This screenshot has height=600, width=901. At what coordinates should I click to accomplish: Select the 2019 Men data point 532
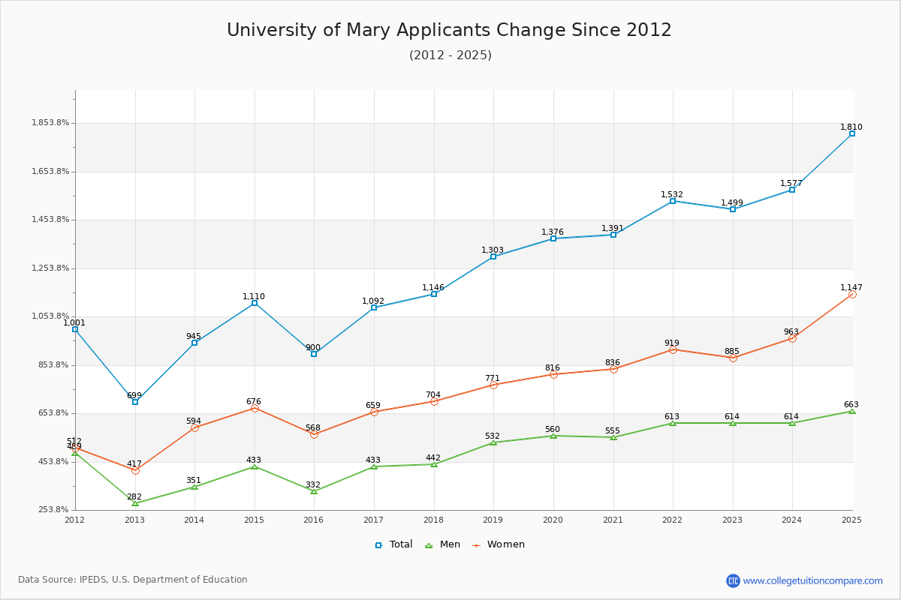tap(493, 442)
